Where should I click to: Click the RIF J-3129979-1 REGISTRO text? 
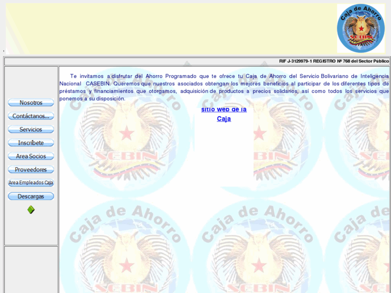334,61
